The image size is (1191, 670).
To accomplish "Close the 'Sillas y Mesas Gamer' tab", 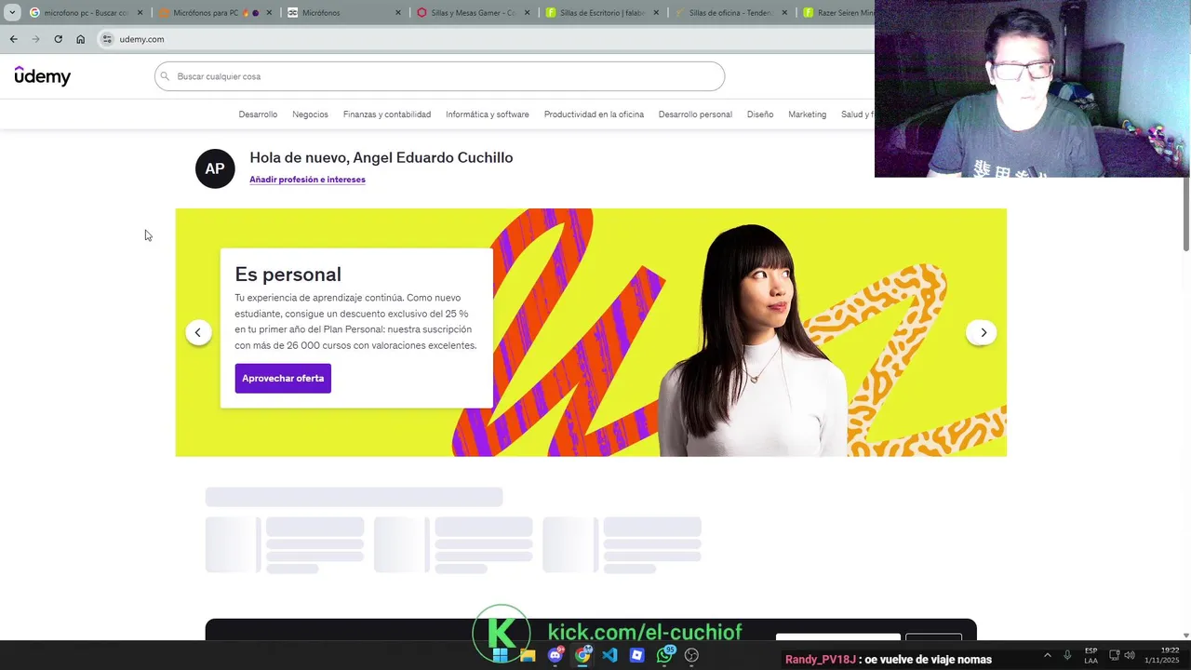I will (527, 13).
